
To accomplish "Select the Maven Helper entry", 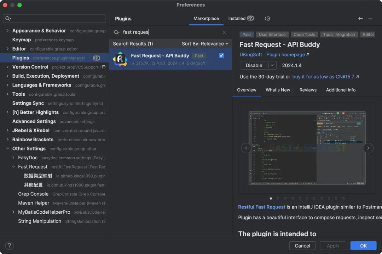I will [x=54, y=203].
